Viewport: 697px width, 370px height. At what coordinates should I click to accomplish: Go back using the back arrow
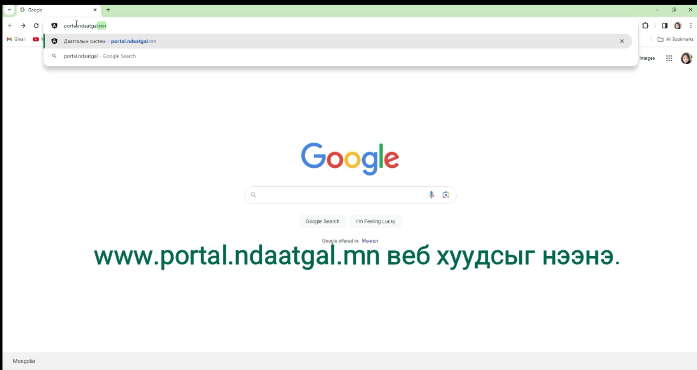coord(10,26)
